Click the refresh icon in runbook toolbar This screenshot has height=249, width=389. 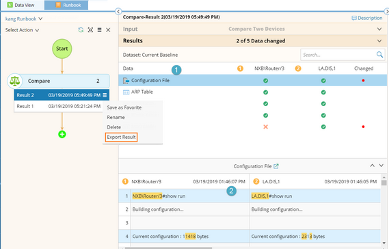(x=81, y=30)
